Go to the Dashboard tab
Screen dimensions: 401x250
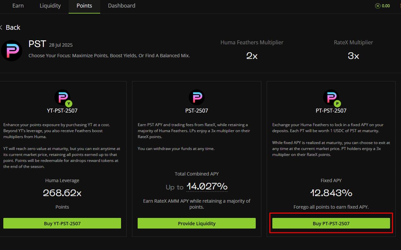tap(122, 6)
